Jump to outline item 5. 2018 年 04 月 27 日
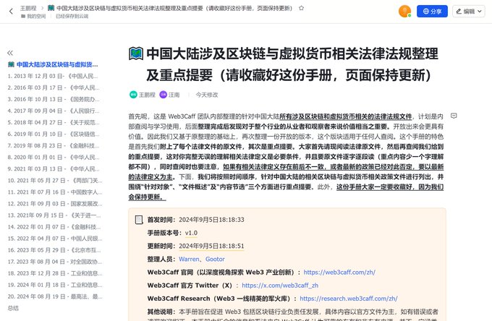The height and width of the screenshot is (321, 492). [54, 123]
